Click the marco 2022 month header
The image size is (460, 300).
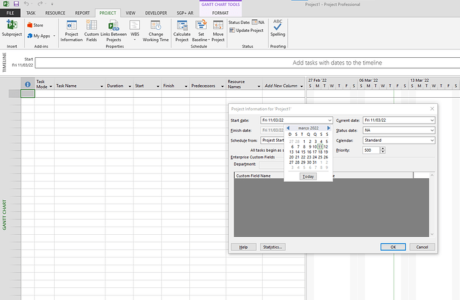[308, 128]
